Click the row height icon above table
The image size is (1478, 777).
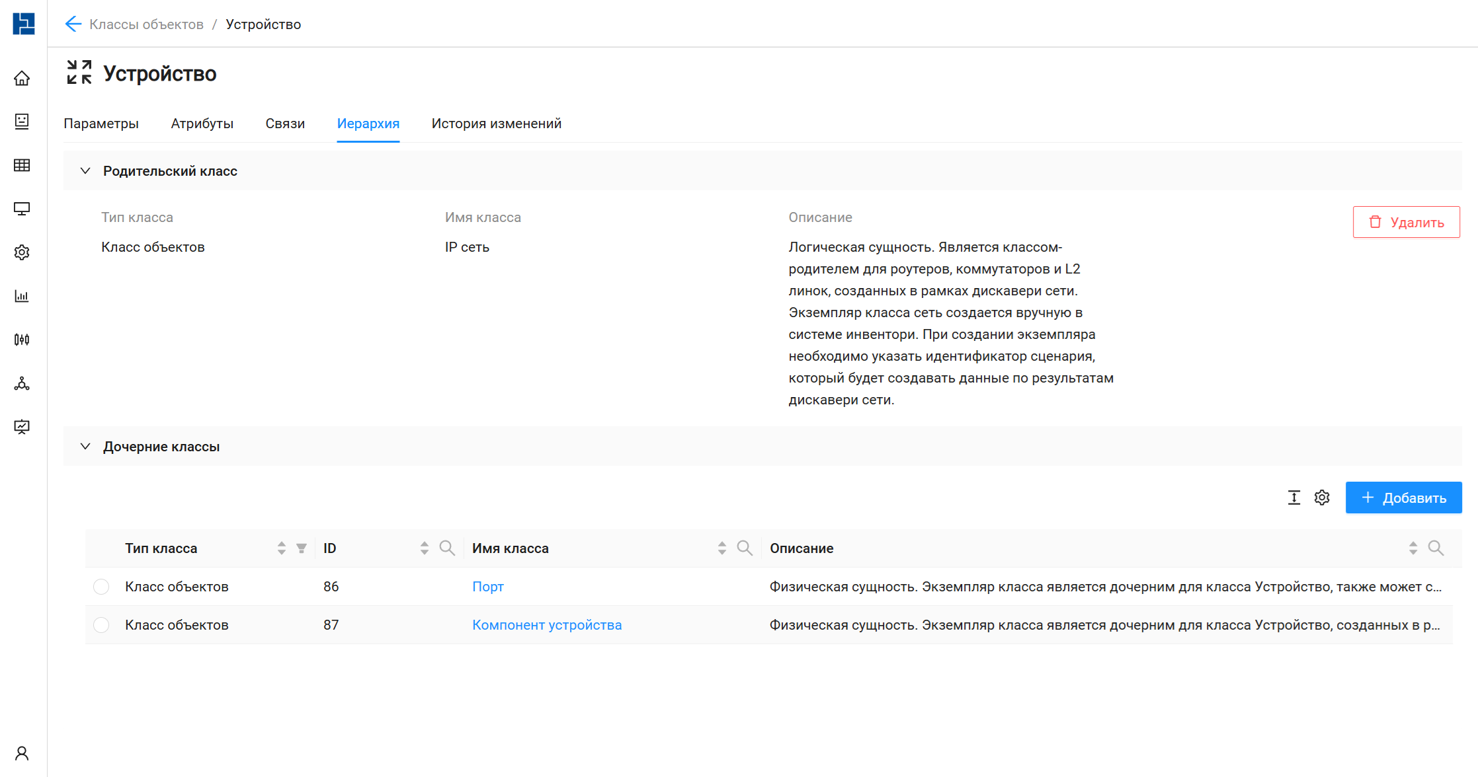1294,498
